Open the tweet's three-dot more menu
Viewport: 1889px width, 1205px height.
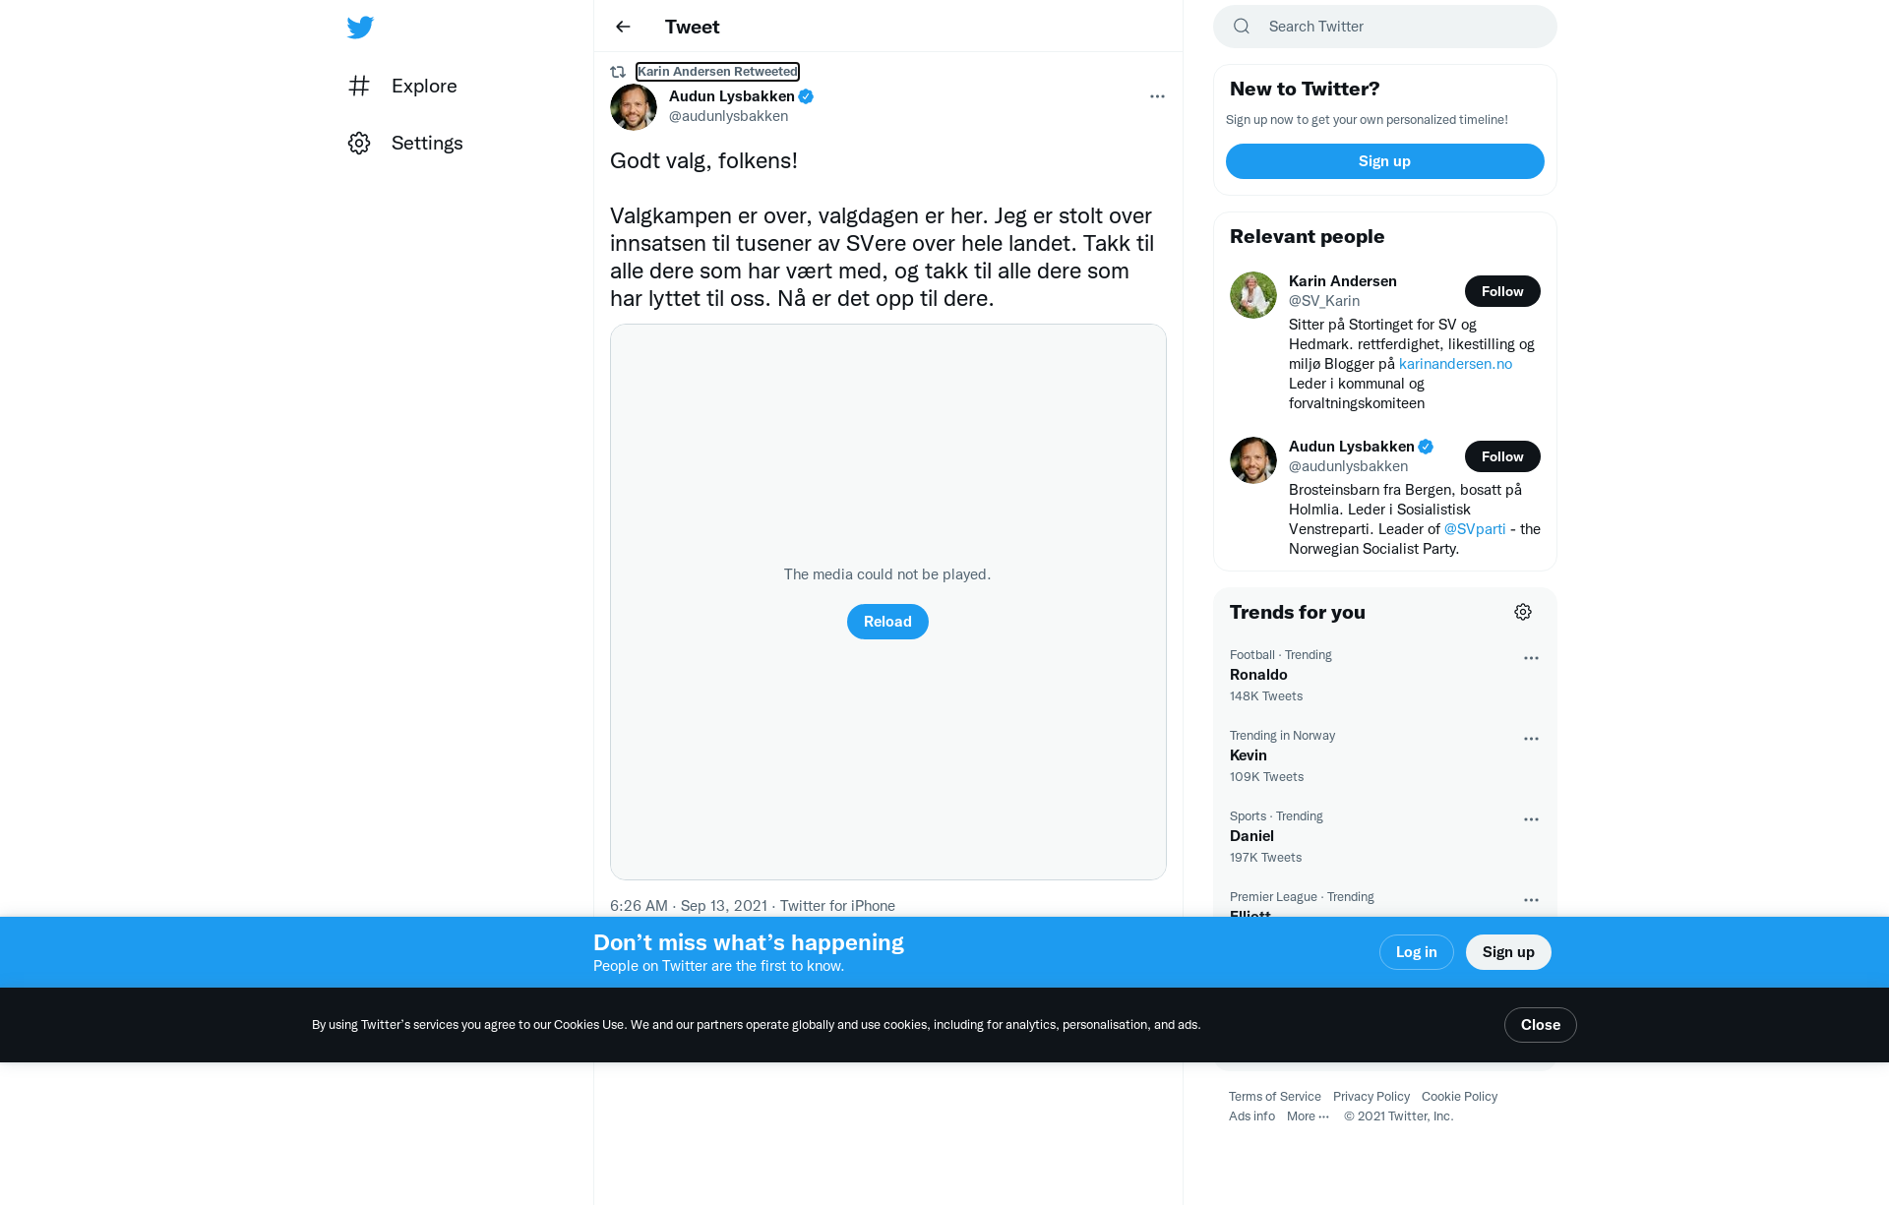pos(1157,96)
